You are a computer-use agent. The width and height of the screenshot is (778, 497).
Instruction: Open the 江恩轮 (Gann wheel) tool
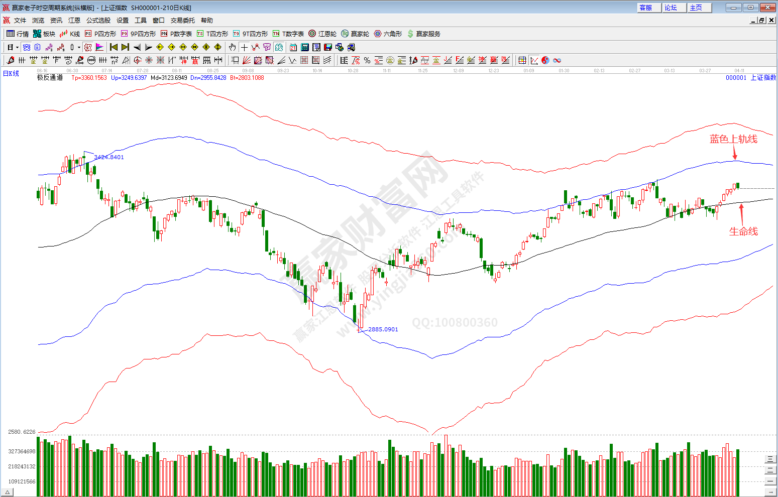[322, 34]
